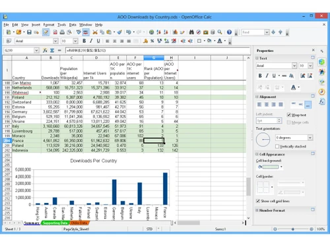Close the Properties sidebar panel

(313, 50)
